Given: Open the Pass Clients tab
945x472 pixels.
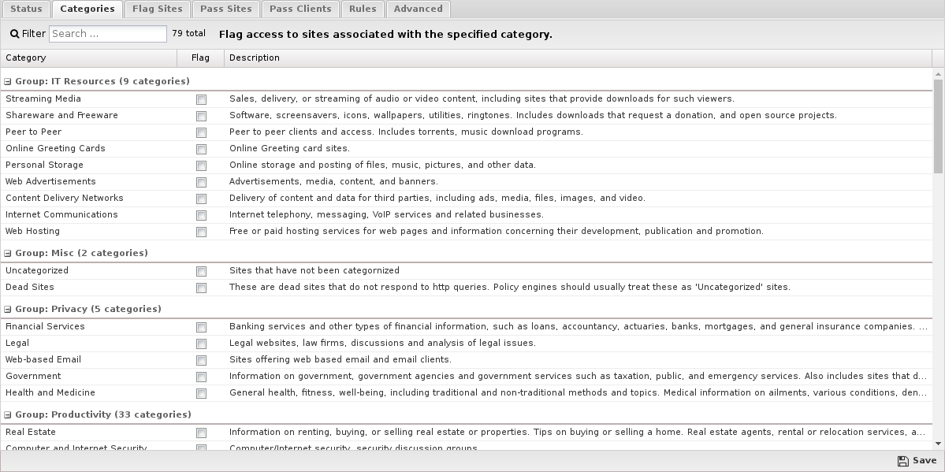Looking at the screenshot, I should coord(300,9).
